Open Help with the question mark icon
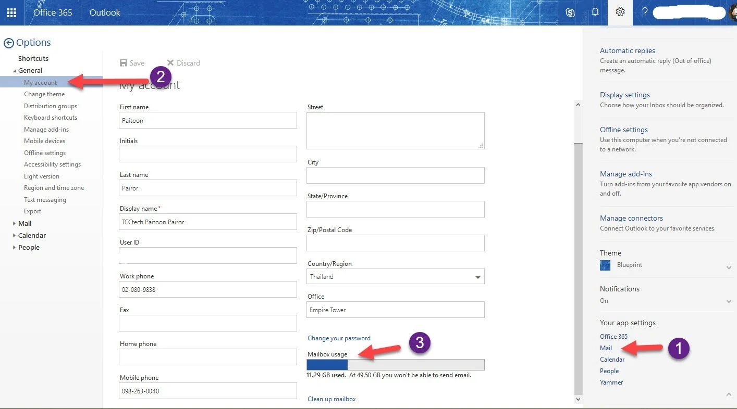This screenshot has width=737, height=409. 645,12
